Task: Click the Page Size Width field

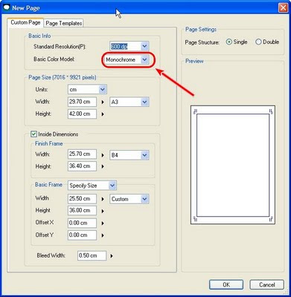Action: (x=82, y=102)
